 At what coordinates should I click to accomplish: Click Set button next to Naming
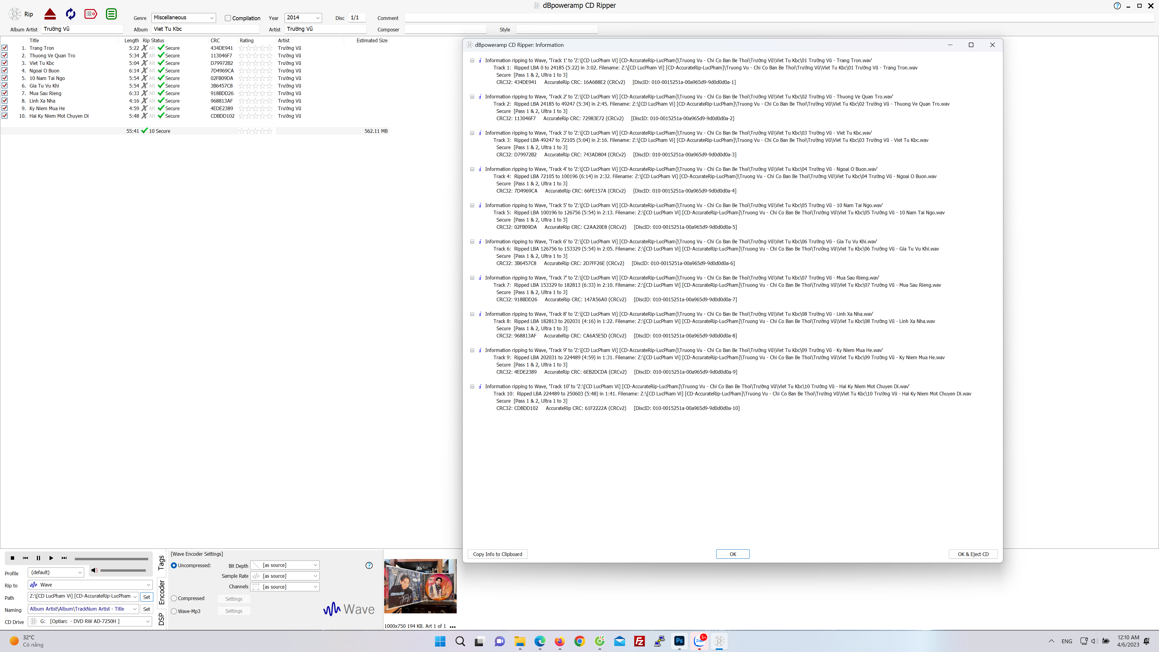coord(147,609)
